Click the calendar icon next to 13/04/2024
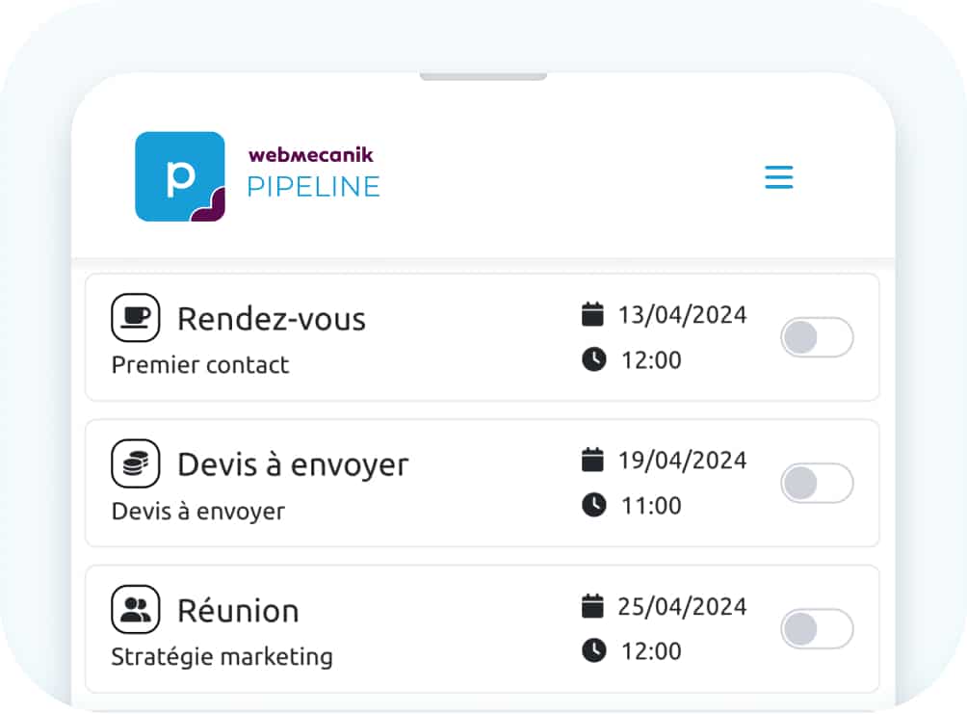 593,314
